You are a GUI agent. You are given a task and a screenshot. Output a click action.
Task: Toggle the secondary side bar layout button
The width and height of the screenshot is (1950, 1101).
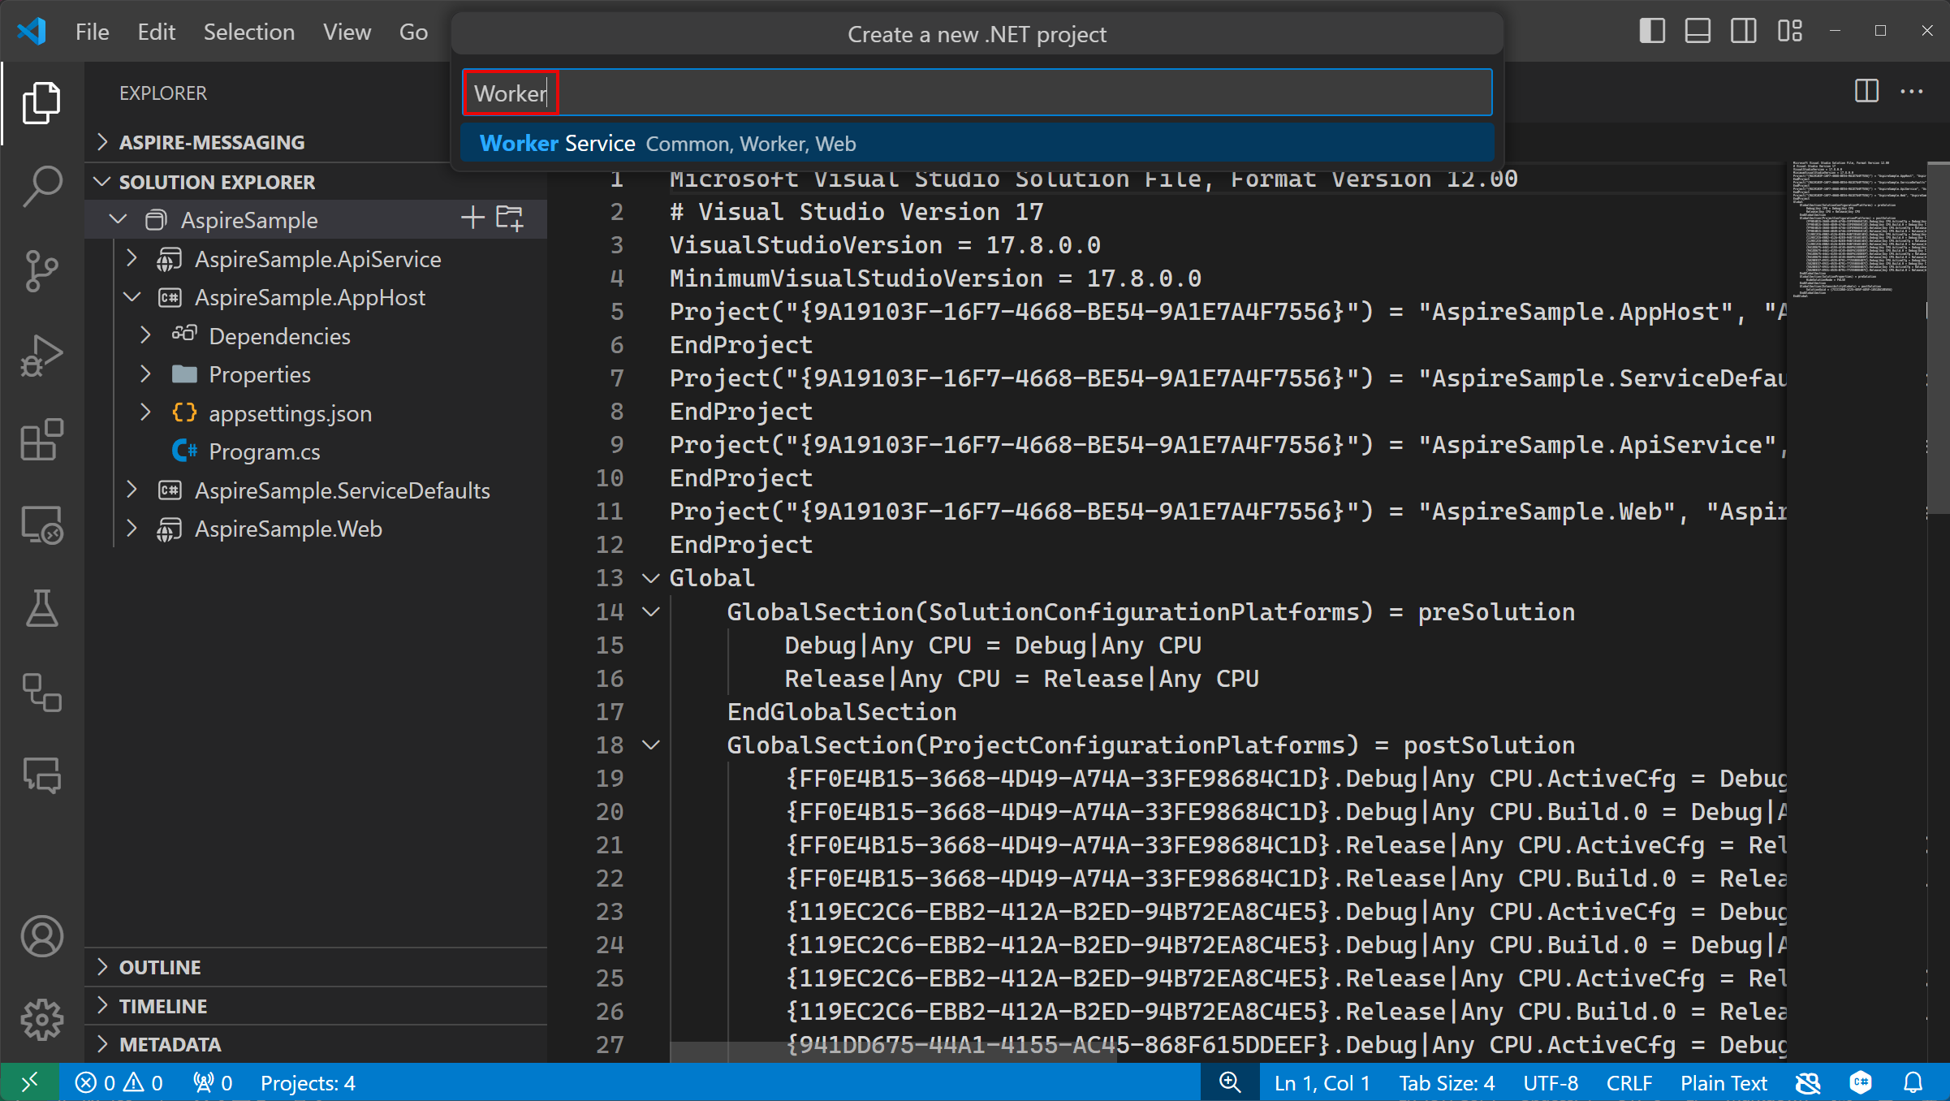1743,32
